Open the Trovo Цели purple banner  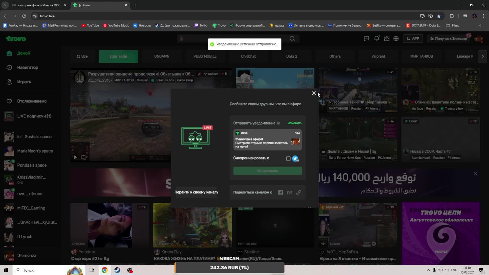coord(441,233)
